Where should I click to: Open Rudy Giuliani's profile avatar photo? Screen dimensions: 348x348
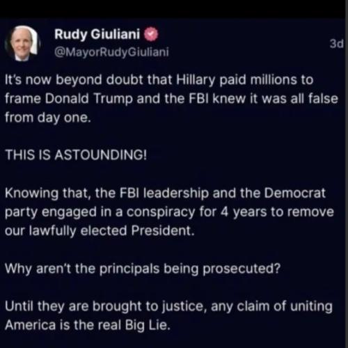[22, 43]
